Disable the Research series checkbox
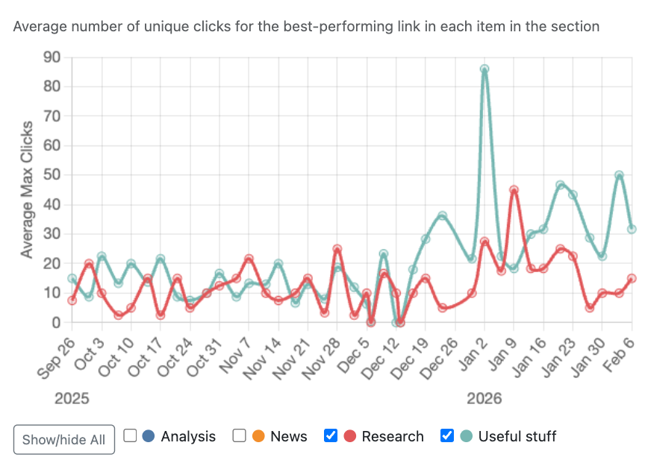This screenshot has height=469, width=651. tap(330, 435)
